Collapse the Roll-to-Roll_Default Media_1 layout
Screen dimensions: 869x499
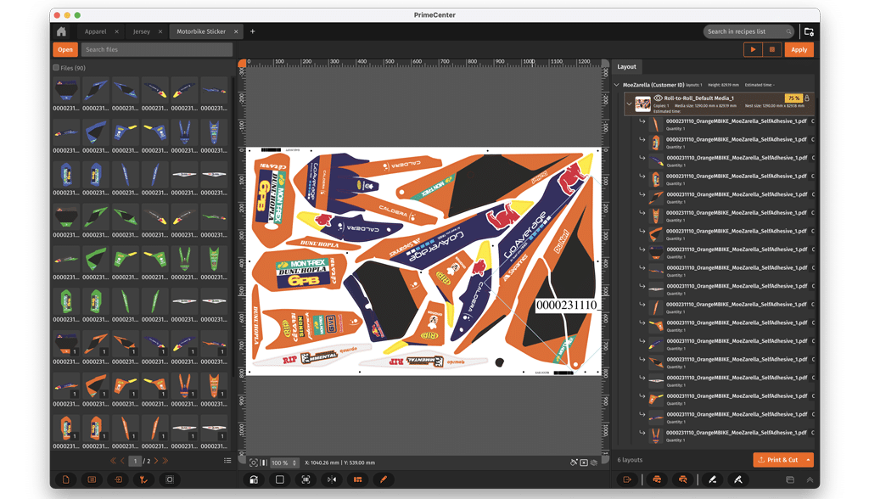pos(629,104)
